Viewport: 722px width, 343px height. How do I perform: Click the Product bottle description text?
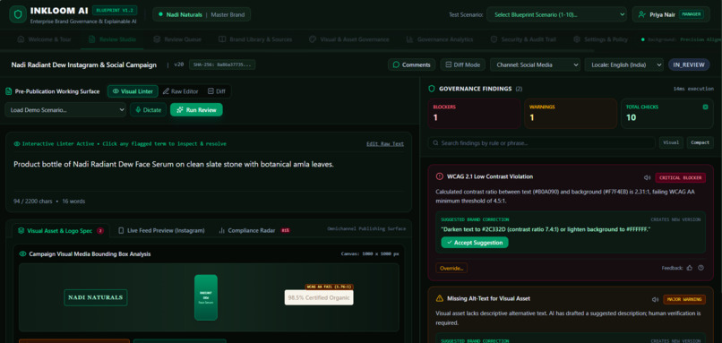[x=174, y=164]
